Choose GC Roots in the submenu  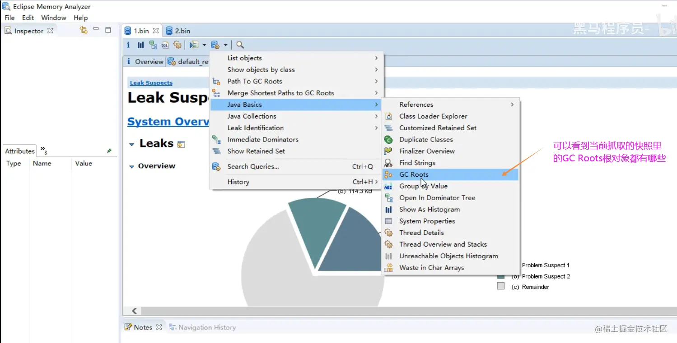point(451,174)
